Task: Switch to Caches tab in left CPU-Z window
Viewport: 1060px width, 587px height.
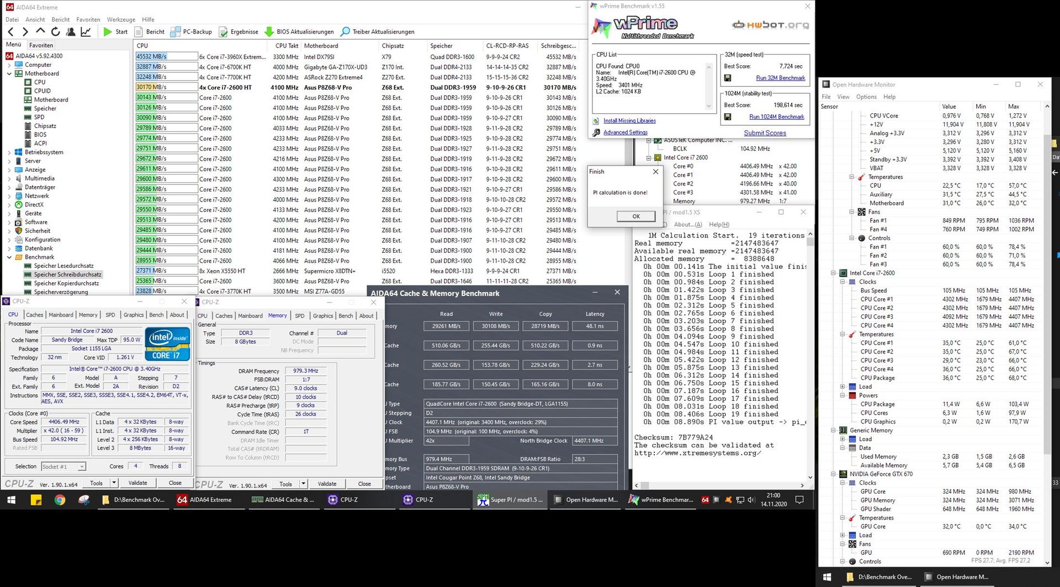Action: tap(34, 315)
